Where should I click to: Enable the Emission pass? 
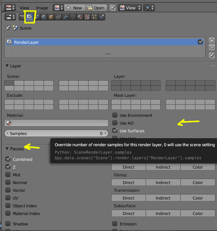click(x=115, y=224)
